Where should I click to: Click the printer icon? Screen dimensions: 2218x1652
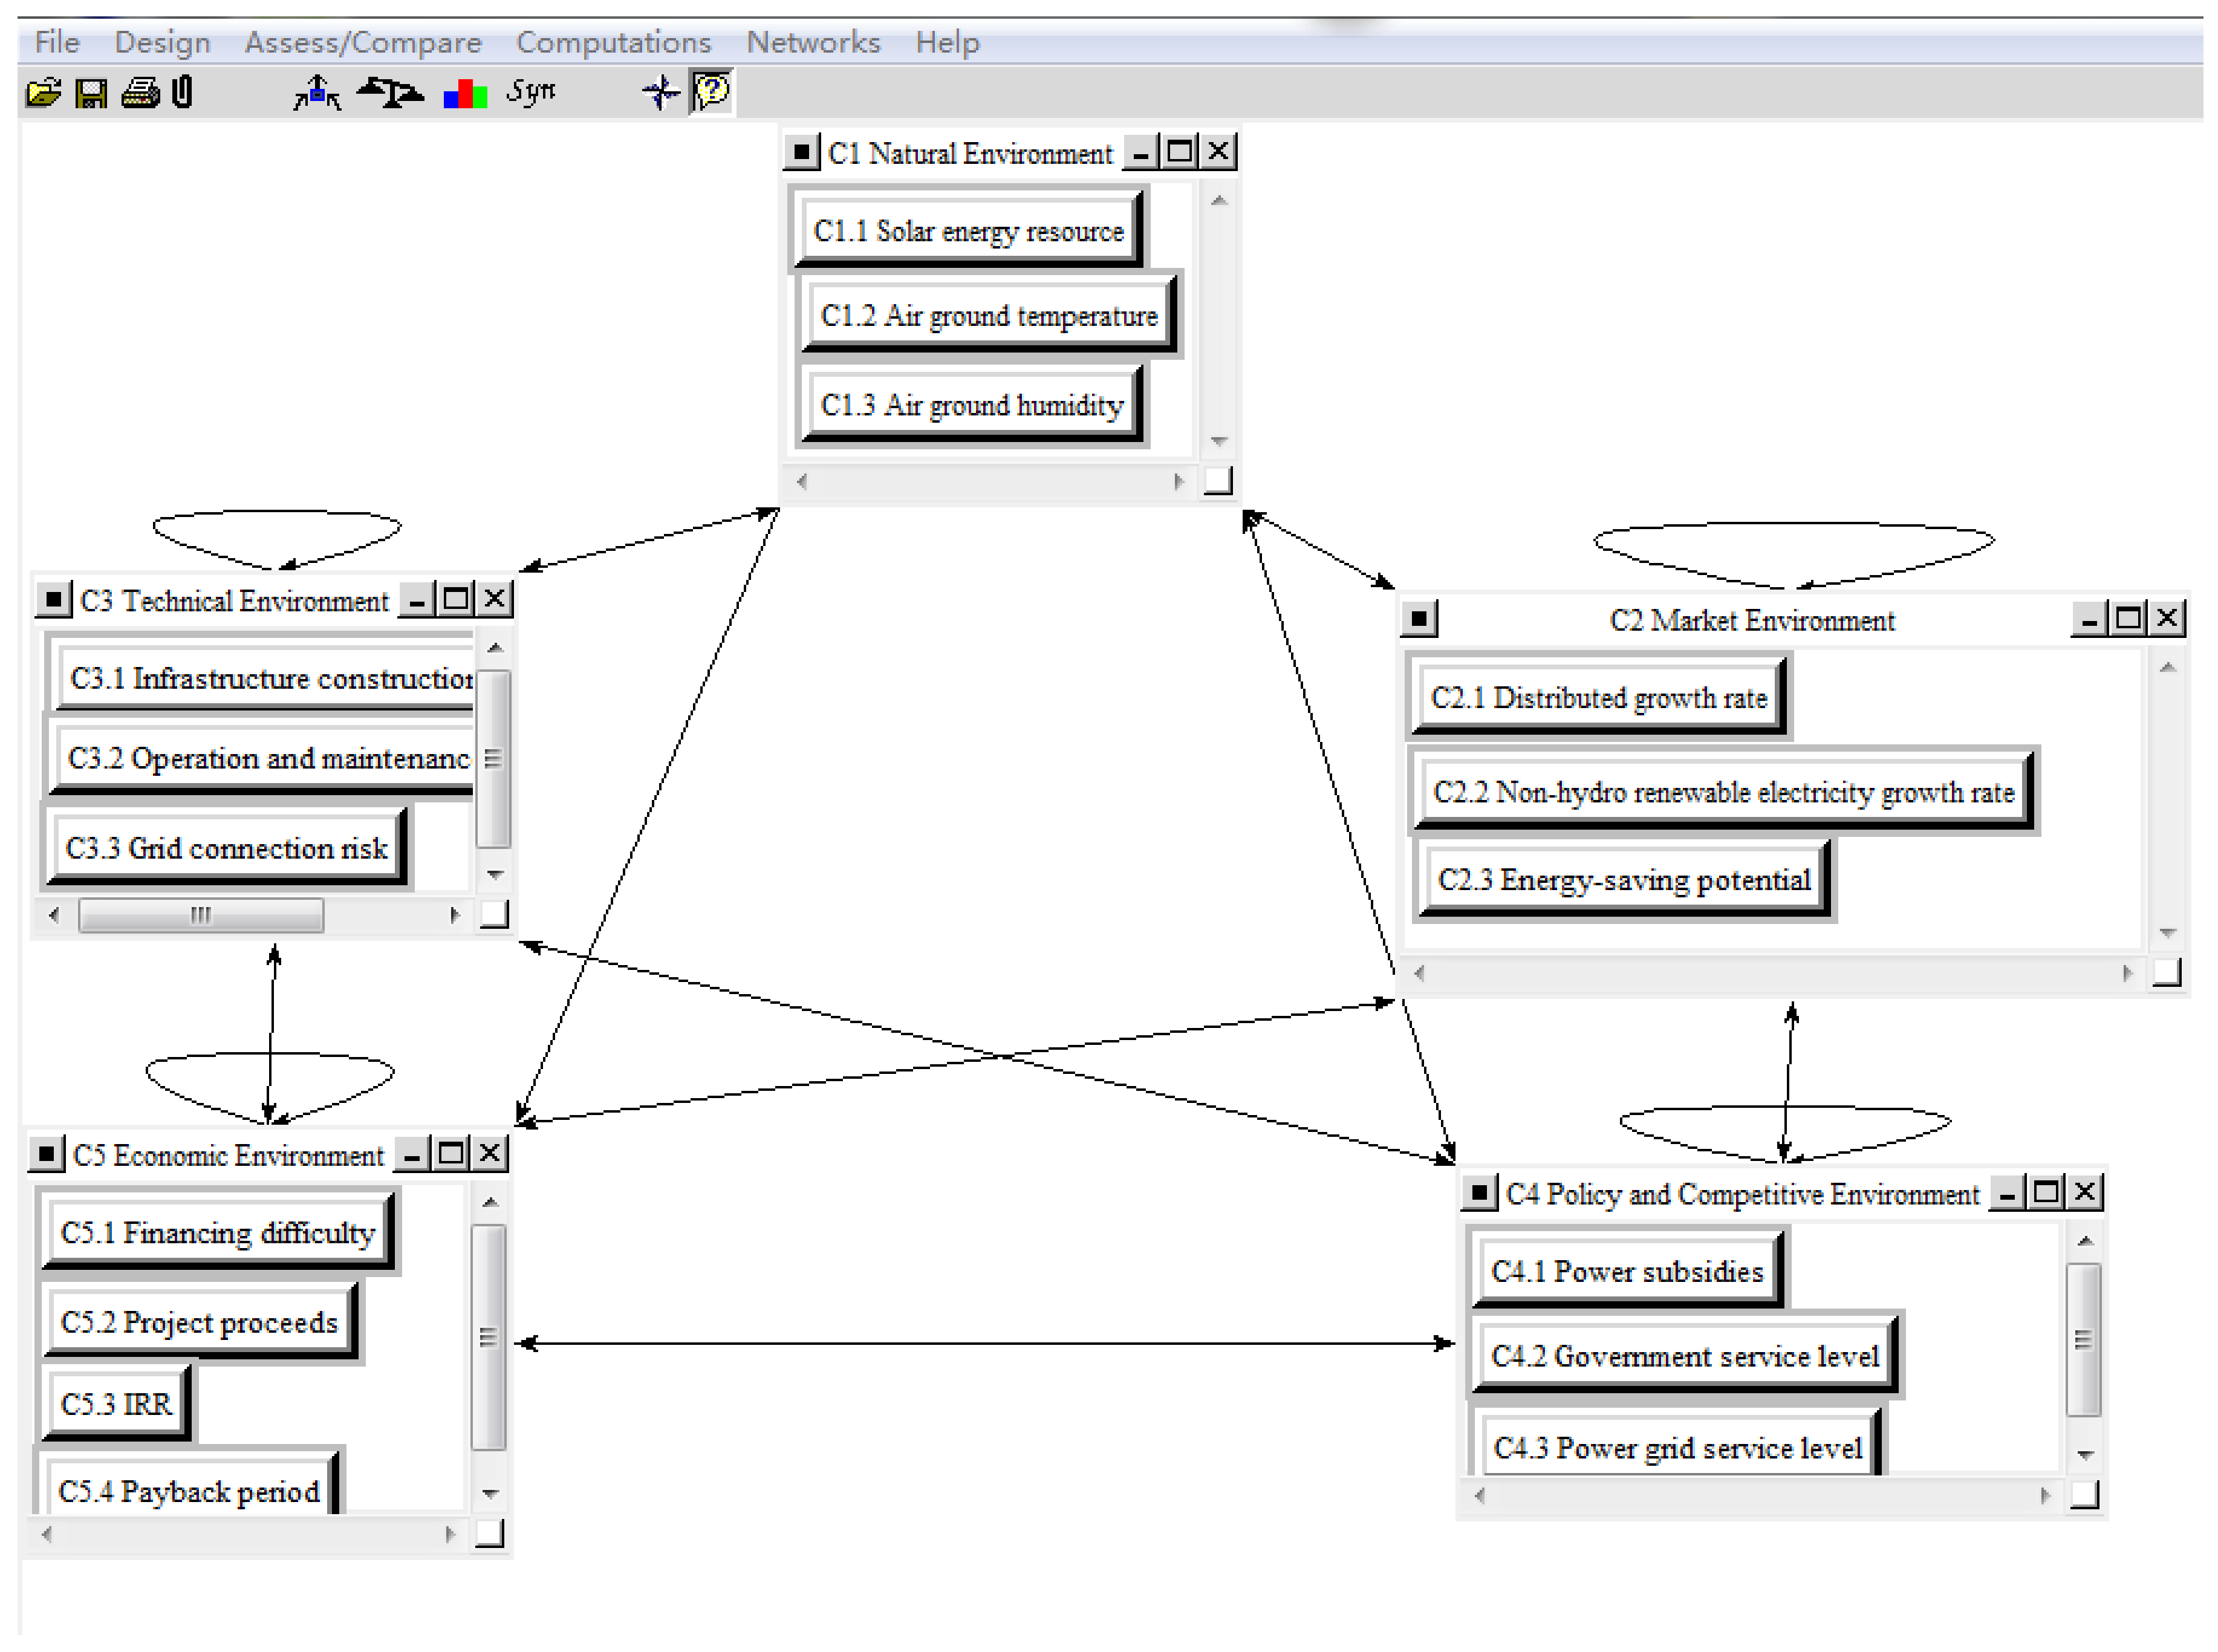coord(140,93)
